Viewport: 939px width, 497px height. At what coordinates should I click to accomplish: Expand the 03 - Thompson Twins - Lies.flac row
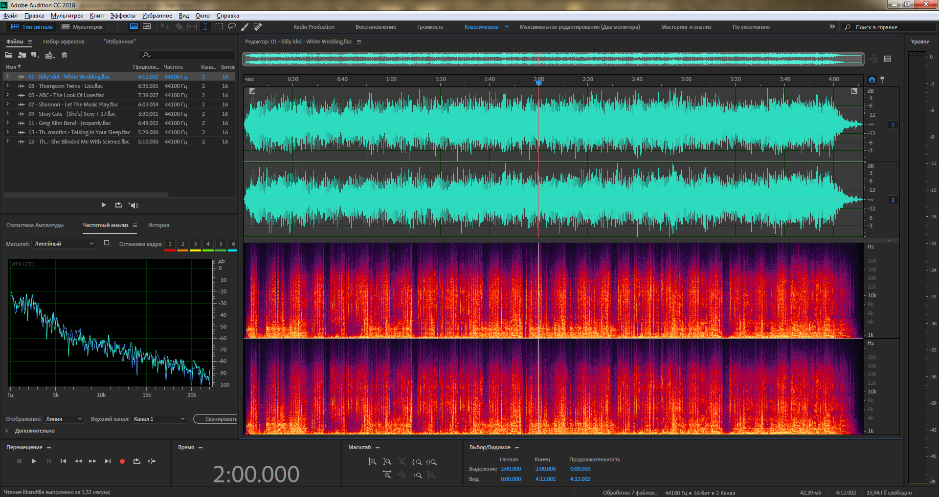(x=7, y=86)
